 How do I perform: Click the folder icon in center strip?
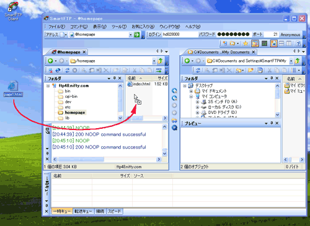coord(174,120)
